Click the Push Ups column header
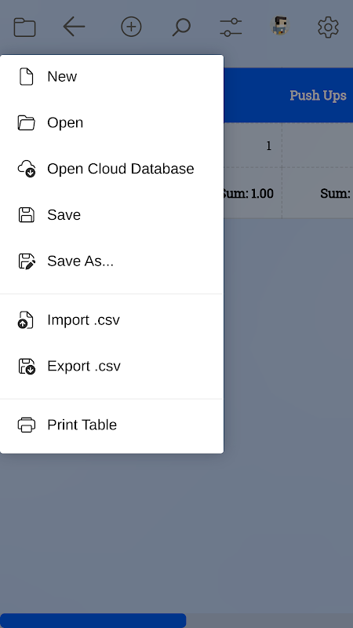 coord(318,95)
